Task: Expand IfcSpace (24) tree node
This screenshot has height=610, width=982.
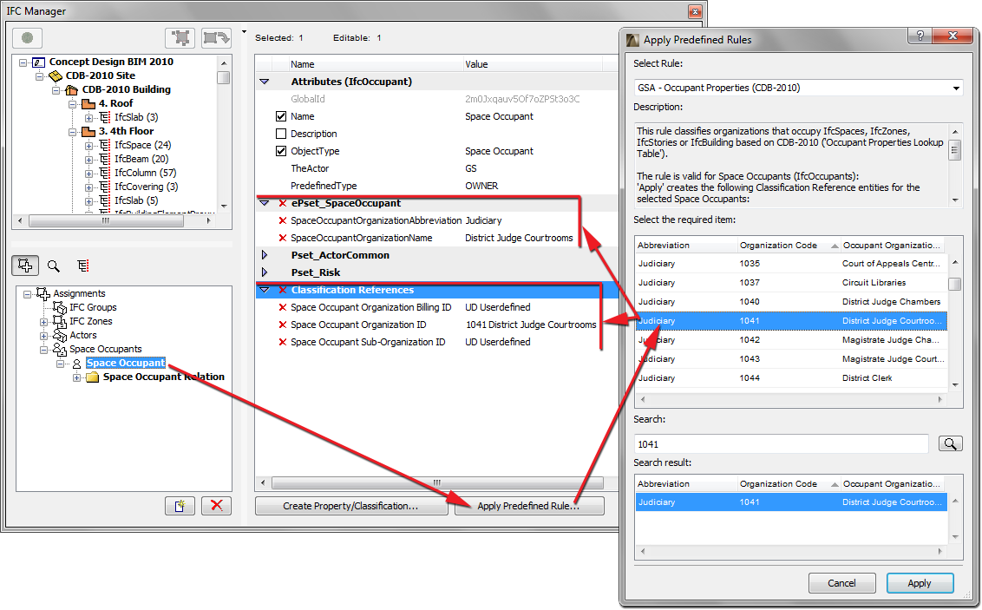Action: tap(89, 145)
